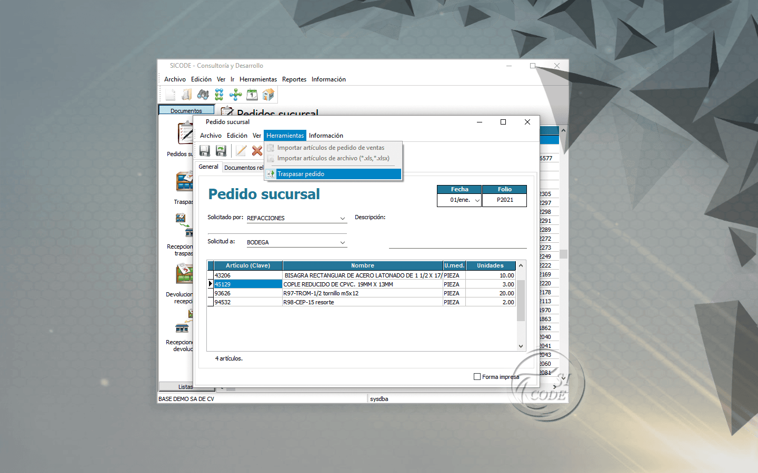The image size is (758, 473).
Task: Open the Traspasos shelf icon in sidebar
Action: click(x=185, y=182)
